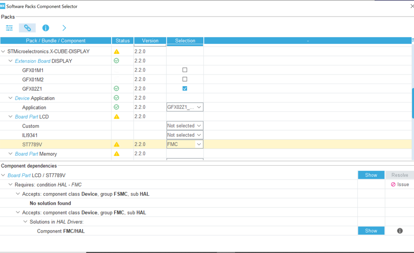Image resolution: width=414 pixels, height=253 pixels.
Task: Select the ILI9341 component name
Action: point(30,135)
